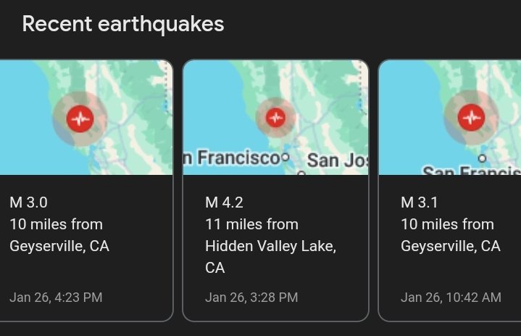Open the Hidden Valley Lake map thumbnail
The height and width of the screenshot is (336, 521).
click(x=275, y=118)
